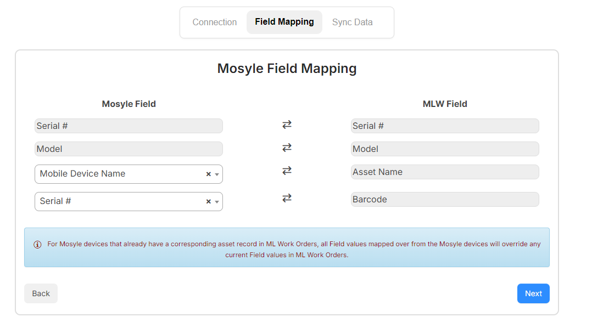Switch to the Connection tab
This screenshot has height=317, width=592.
point(214,22)
